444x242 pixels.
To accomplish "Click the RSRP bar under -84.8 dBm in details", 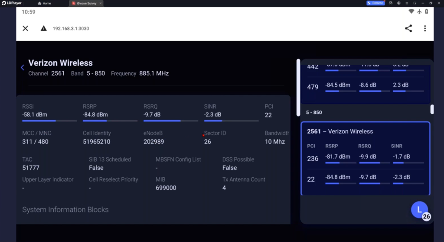I will tap(110, 121).
